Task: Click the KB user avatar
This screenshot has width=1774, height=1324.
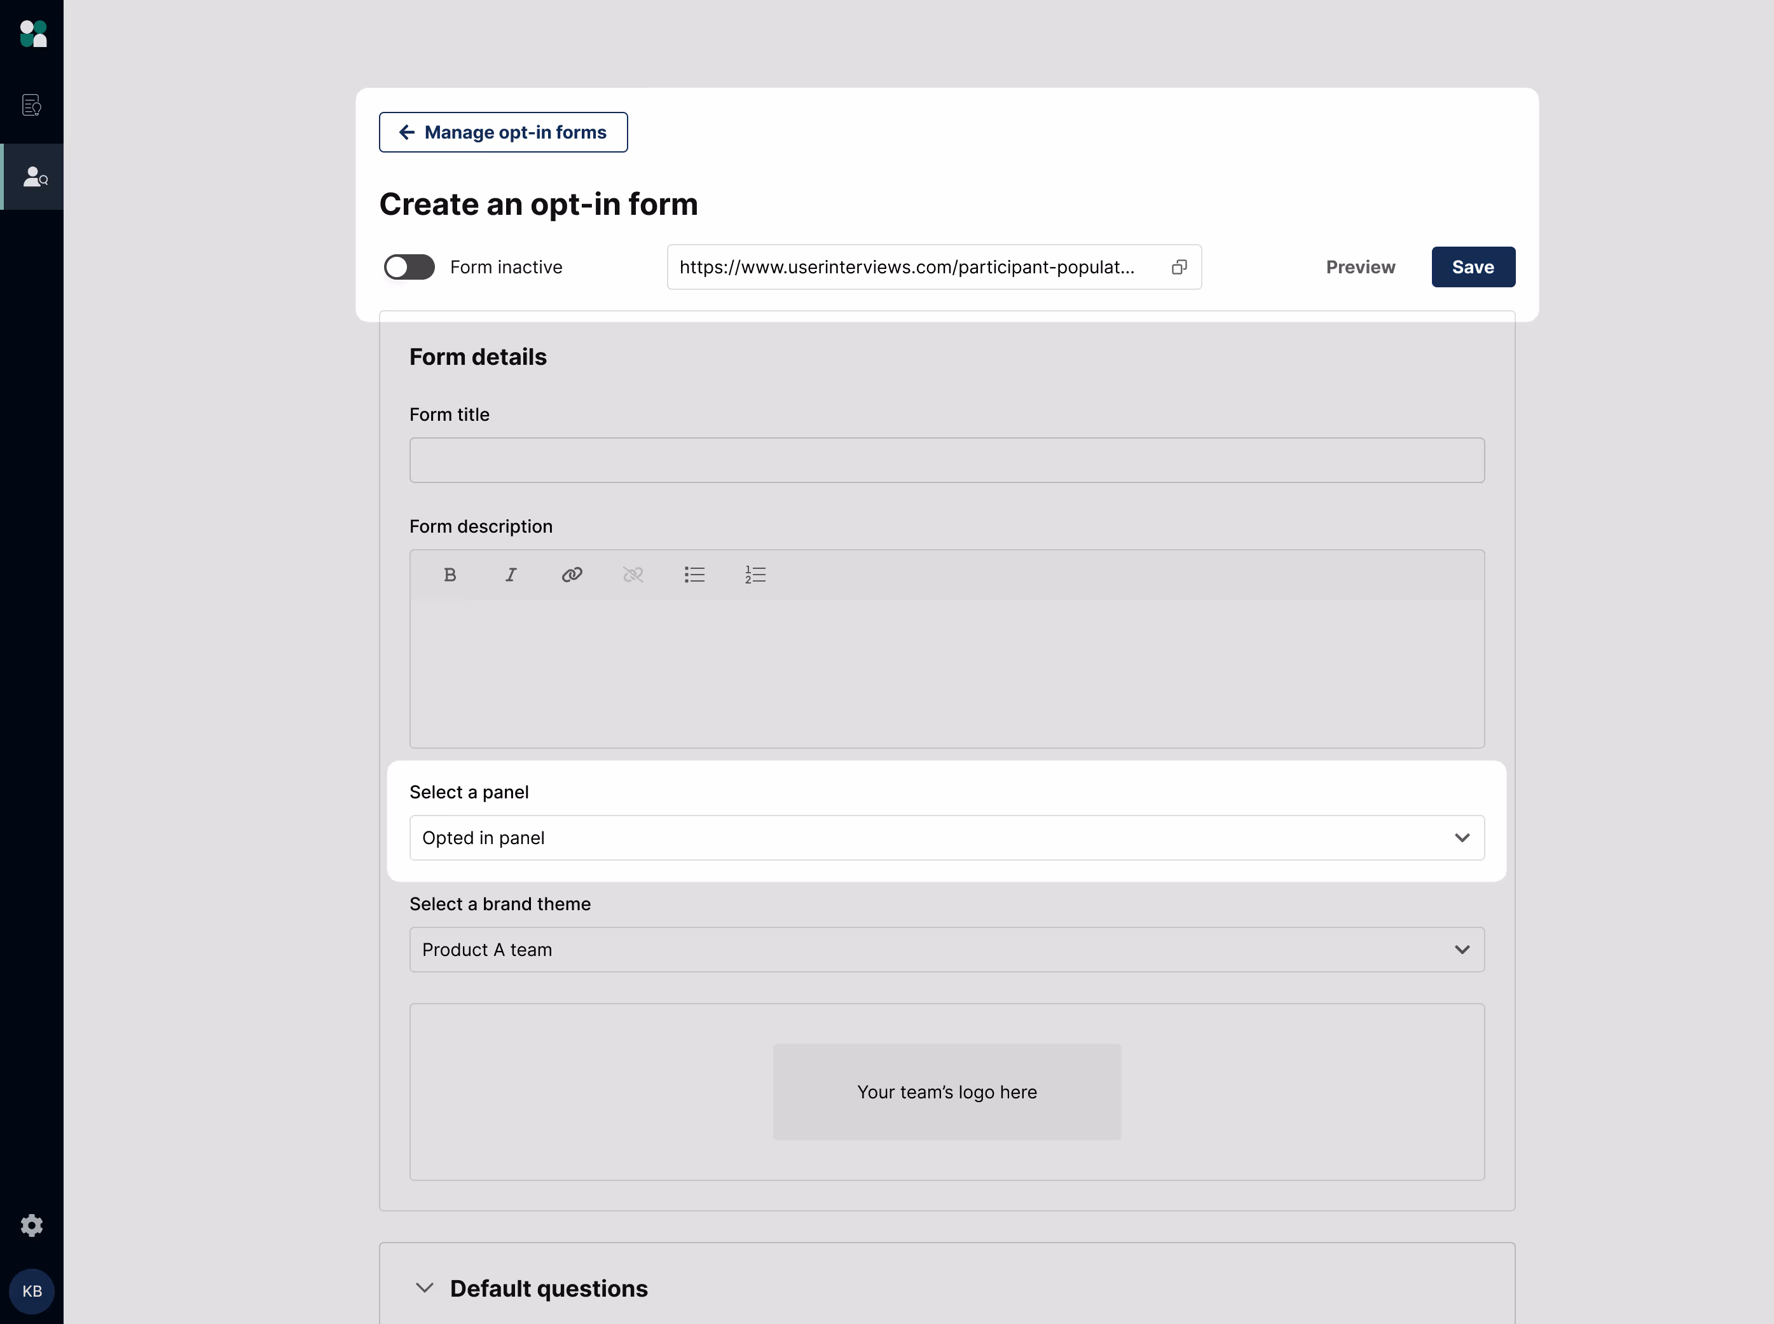Action: pos(32,1290)
